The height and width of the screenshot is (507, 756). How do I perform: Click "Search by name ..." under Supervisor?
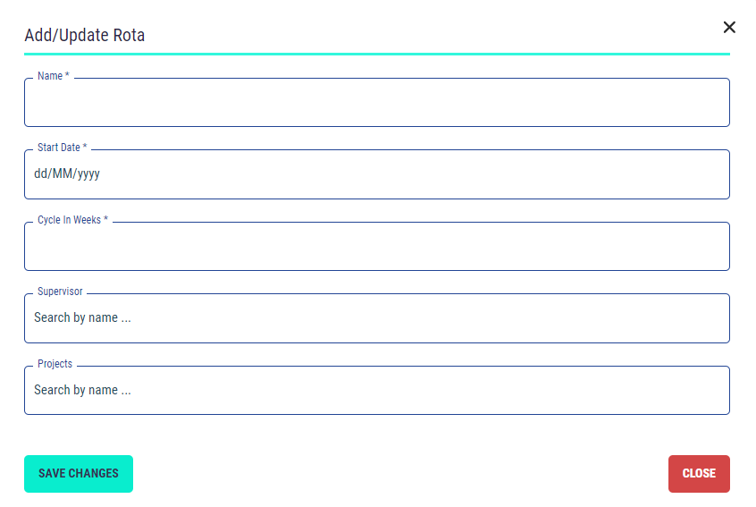point(82,318)
